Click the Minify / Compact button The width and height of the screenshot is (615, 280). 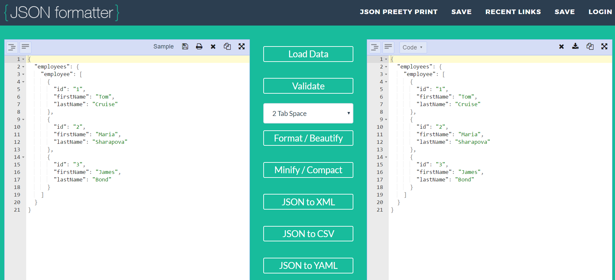308,170
